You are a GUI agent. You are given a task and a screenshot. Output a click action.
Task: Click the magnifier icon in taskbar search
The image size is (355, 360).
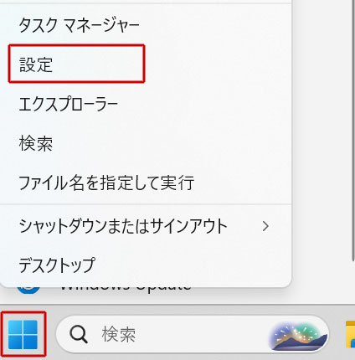tap(79, 334)
